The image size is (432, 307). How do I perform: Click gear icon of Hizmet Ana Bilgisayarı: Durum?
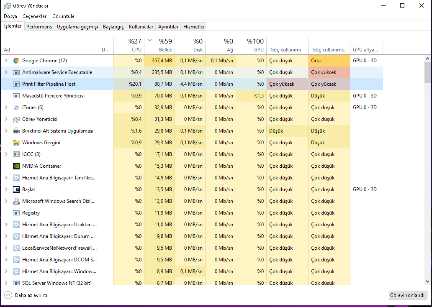coord(16,236)
